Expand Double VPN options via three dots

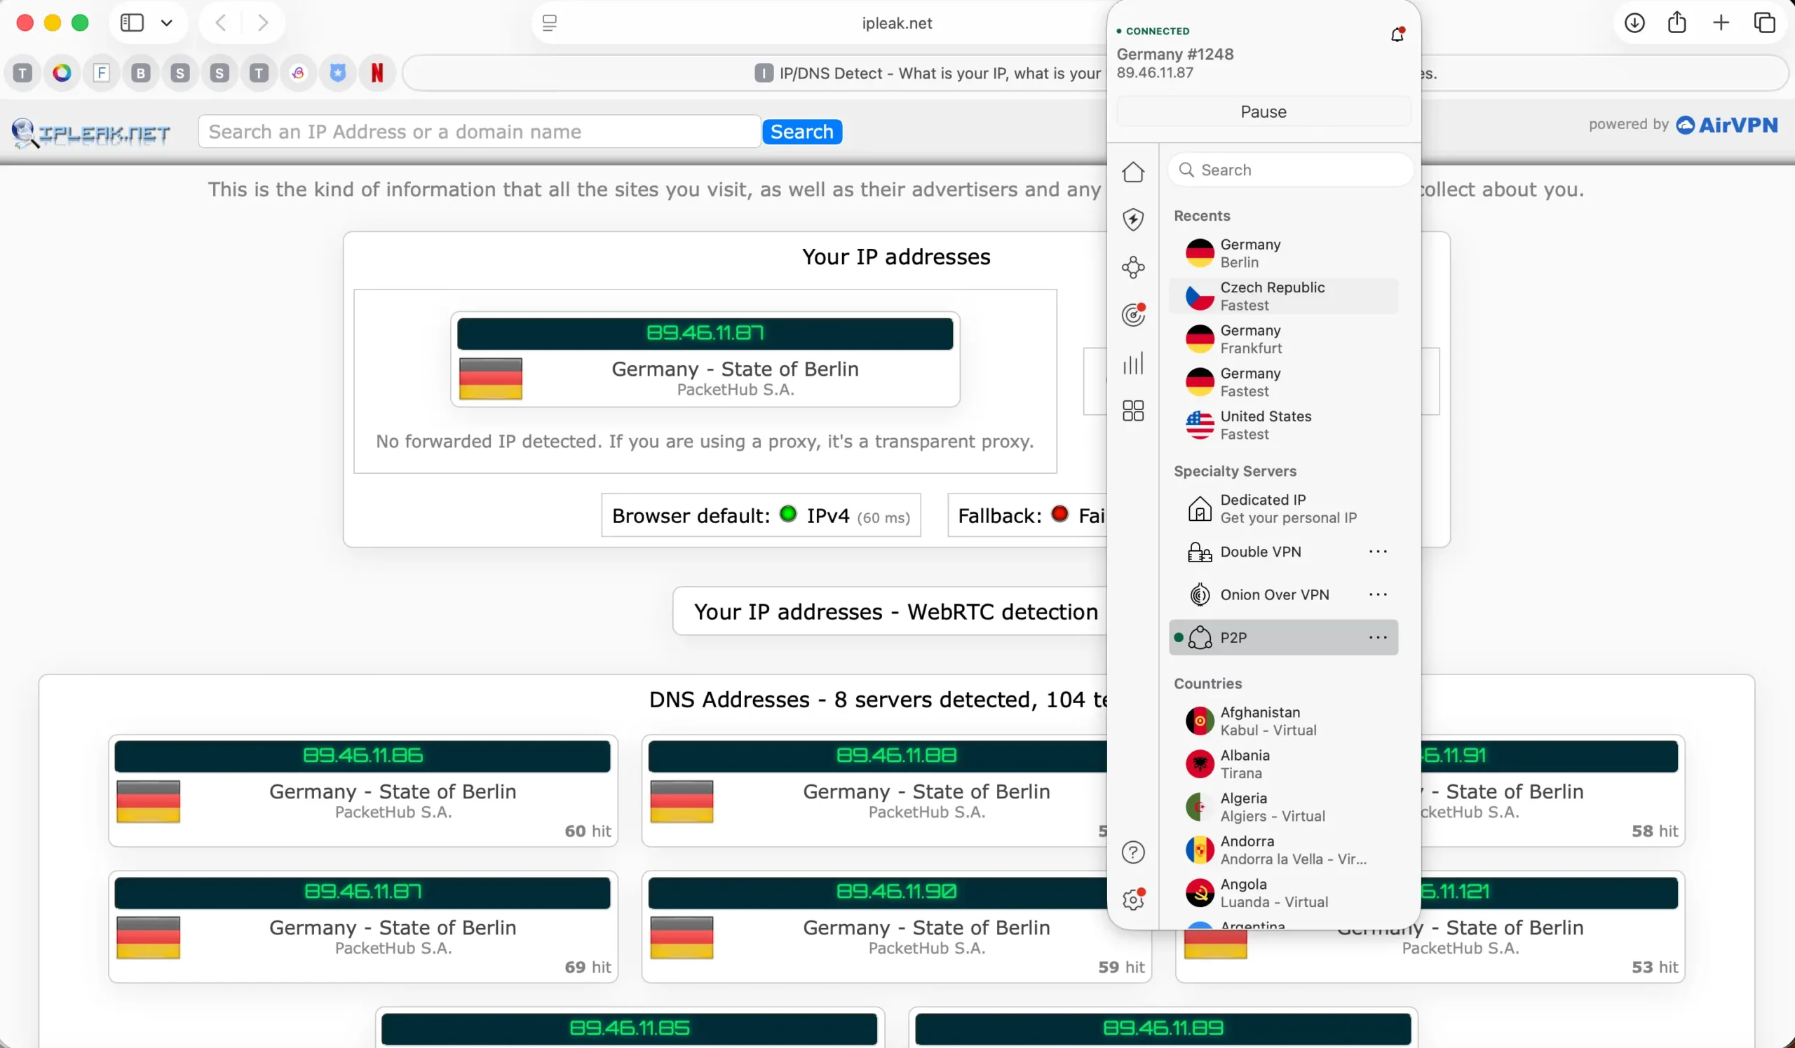[x=1378, y=551]
